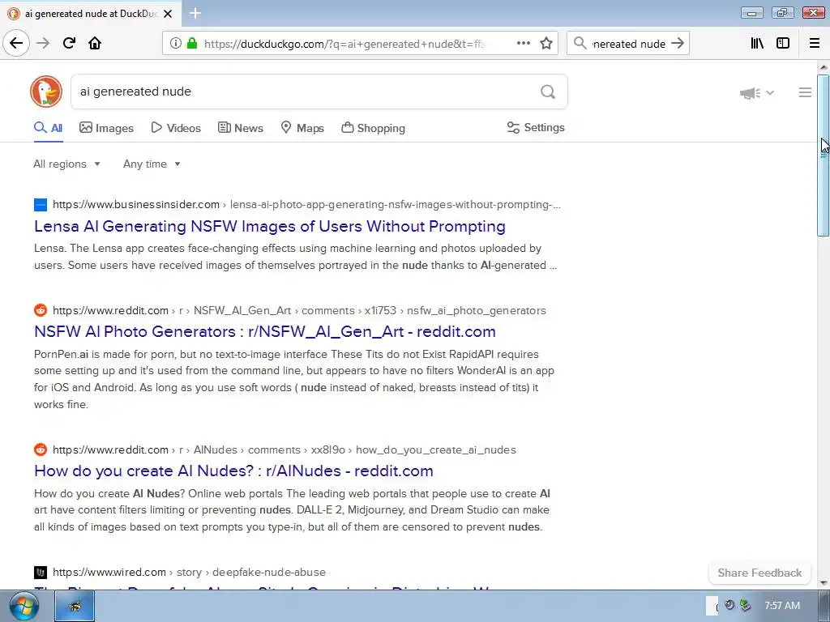This screenshot has width=830, height=622.
Task: Open a new browser tab
Action: coord(195,13)
